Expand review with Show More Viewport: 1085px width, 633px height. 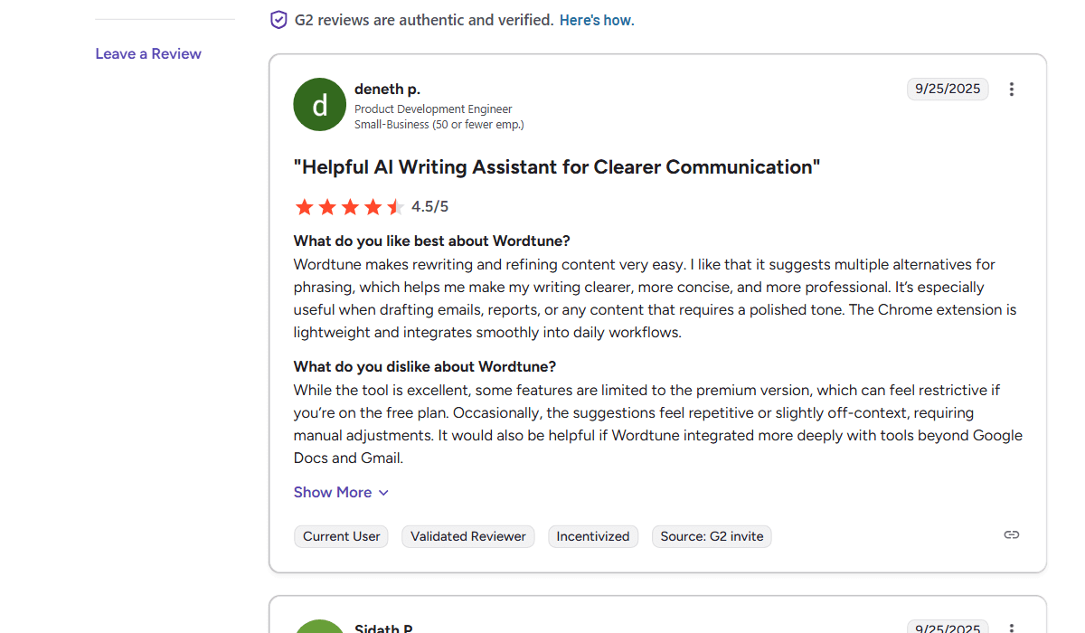pyautogui.click(x=333, y=493)
